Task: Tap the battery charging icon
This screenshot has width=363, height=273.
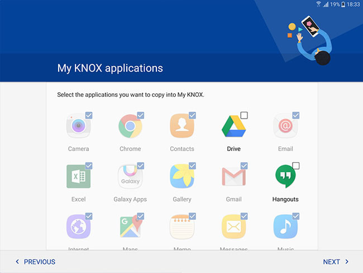Action: [343, 4]
